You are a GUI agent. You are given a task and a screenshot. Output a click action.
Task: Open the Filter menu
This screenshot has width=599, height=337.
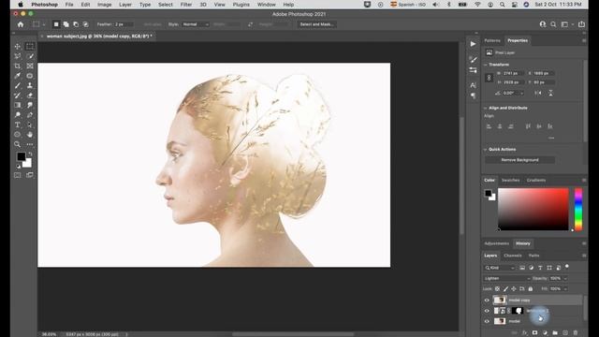(186, 5)
